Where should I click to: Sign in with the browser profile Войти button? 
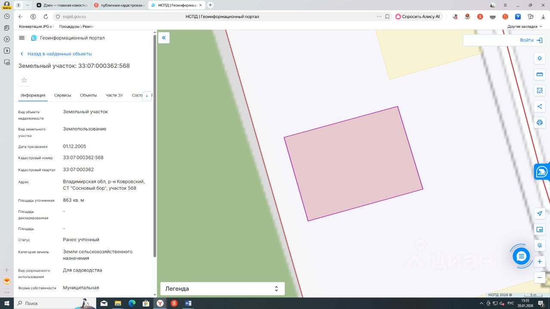click(7, 5)
